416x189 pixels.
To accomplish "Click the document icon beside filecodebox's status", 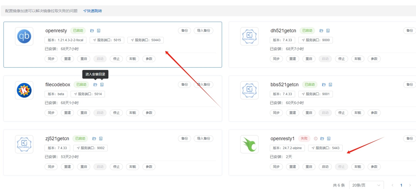I will [102, 85].
